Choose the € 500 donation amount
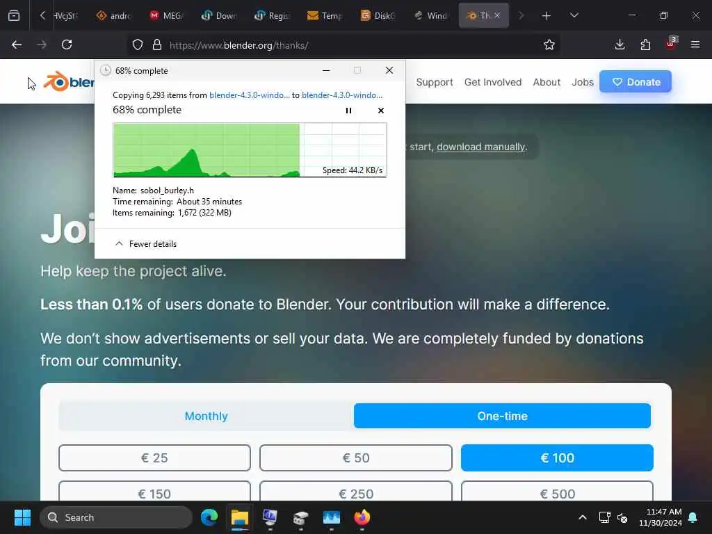The image size is (712, 534). tap(557, 492)
